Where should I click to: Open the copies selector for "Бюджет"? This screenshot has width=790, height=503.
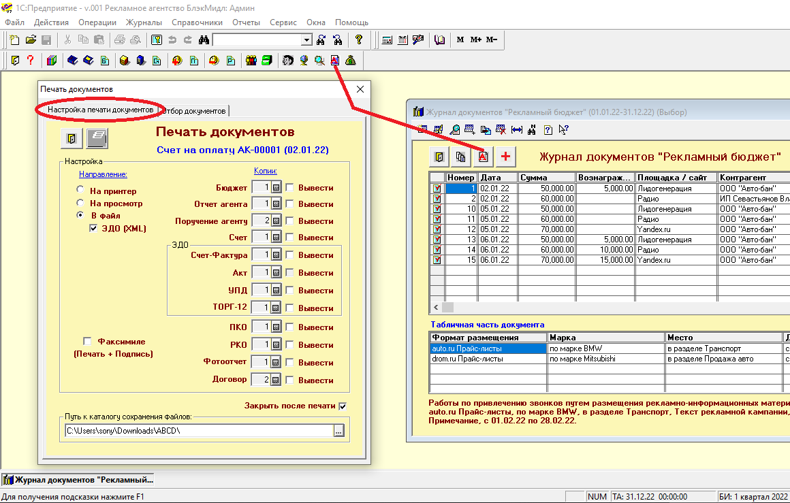tap(276, 187)
